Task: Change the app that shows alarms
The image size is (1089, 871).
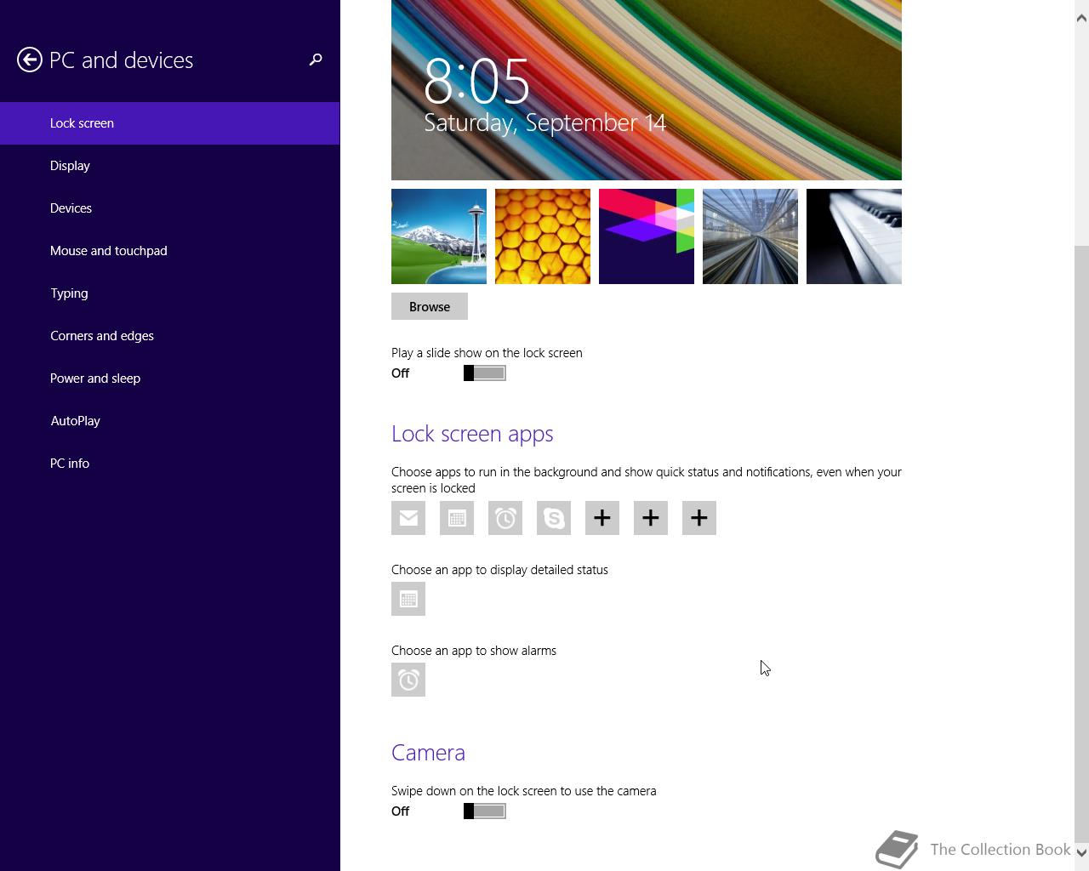Action: [x=408, y=680]
